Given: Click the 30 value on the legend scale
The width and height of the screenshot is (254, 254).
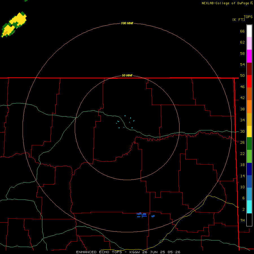Looking at the screenshot, I should coord(242,131).
